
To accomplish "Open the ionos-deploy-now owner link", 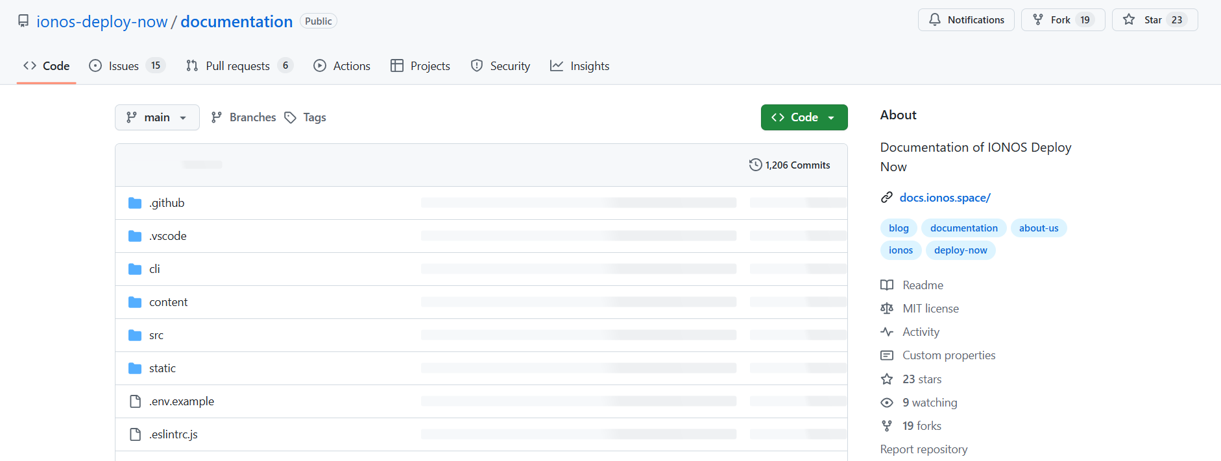I will (x=102, y=21).
